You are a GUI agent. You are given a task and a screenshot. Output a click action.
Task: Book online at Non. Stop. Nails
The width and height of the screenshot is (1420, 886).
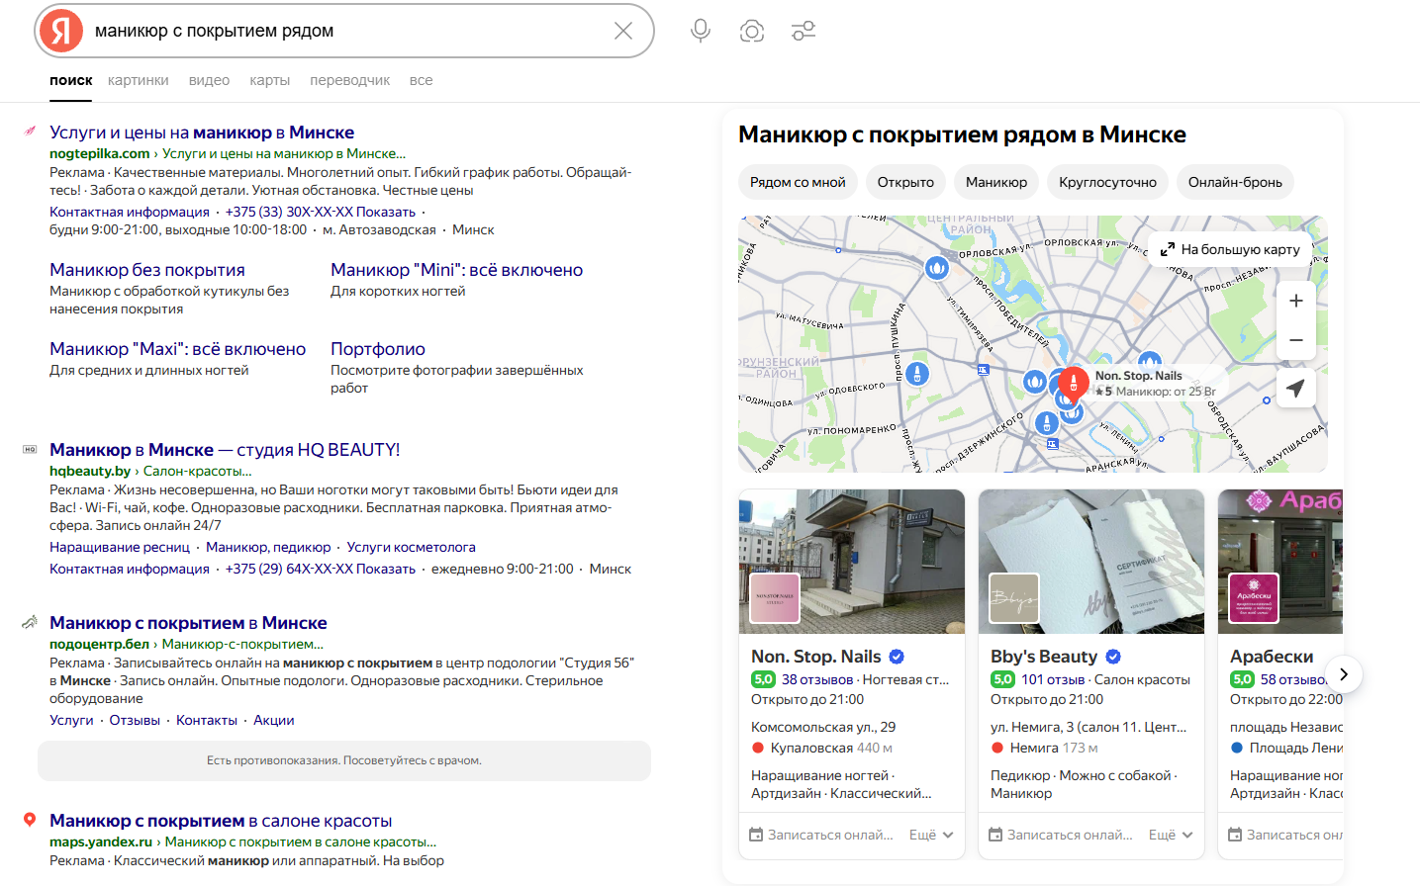pyautogui.click(x=821, y=835)
